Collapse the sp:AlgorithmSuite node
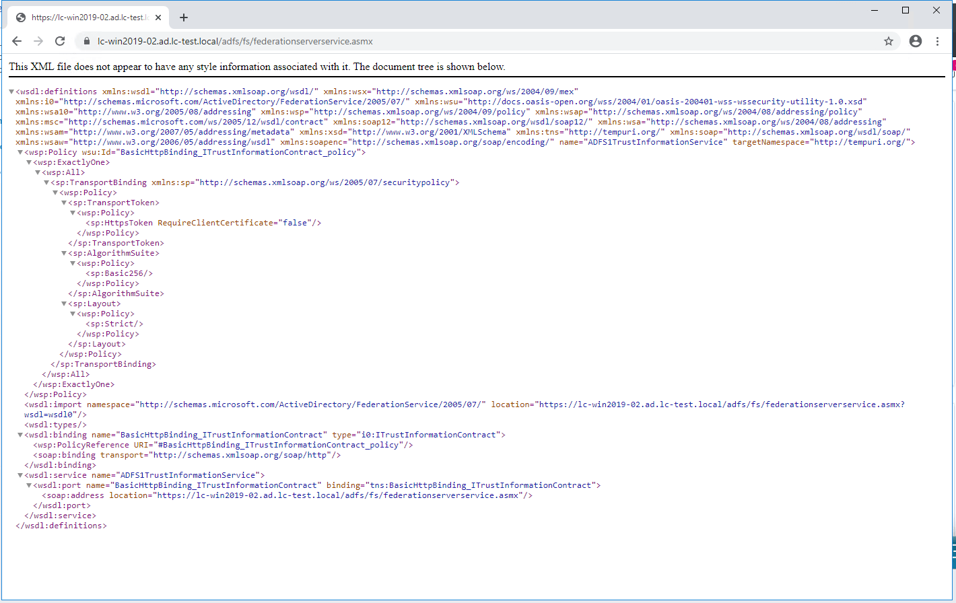 [64, 253]
